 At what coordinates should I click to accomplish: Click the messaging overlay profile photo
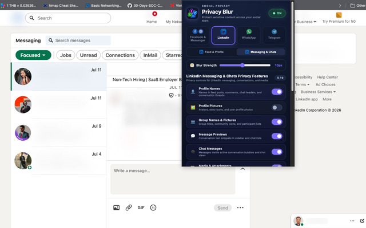click(299, 221)
